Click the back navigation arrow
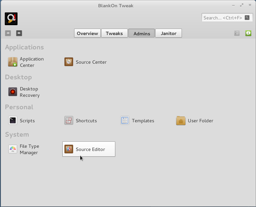The image size is (256, 207). point(8,33)
